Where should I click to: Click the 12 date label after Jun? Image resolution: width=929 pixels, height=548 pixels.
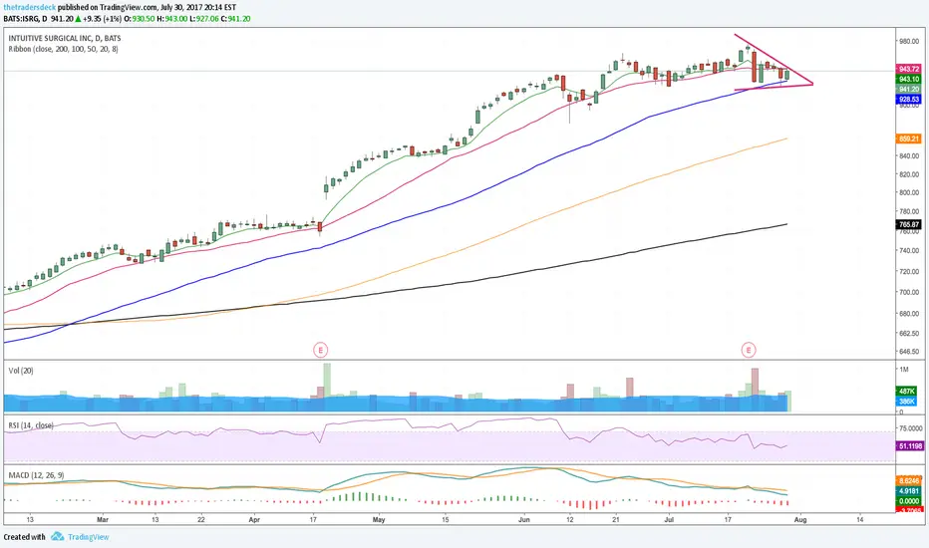[570, 519]
